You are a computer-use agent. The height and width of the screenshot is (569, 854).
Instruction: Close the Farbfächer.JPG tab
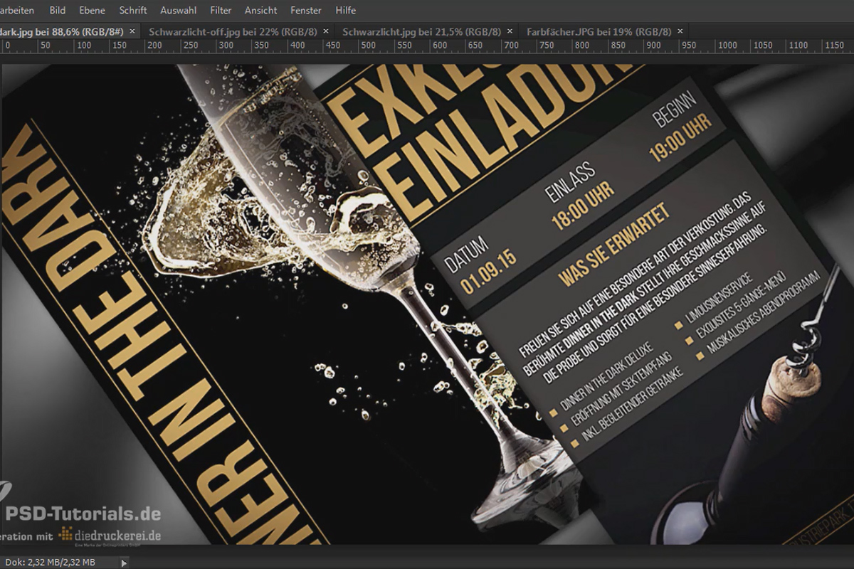tap(680, 31)
